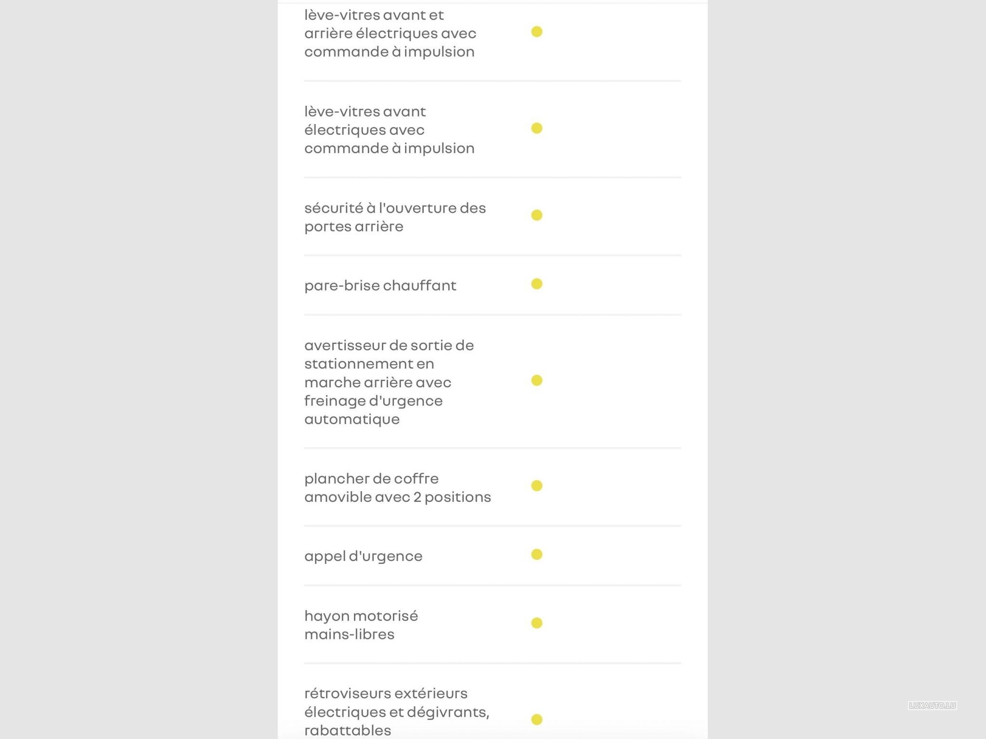The height and width of the screenshot is (739, 986).
Task: Select the lève-vitres avant électriques label
Action: 389,130
